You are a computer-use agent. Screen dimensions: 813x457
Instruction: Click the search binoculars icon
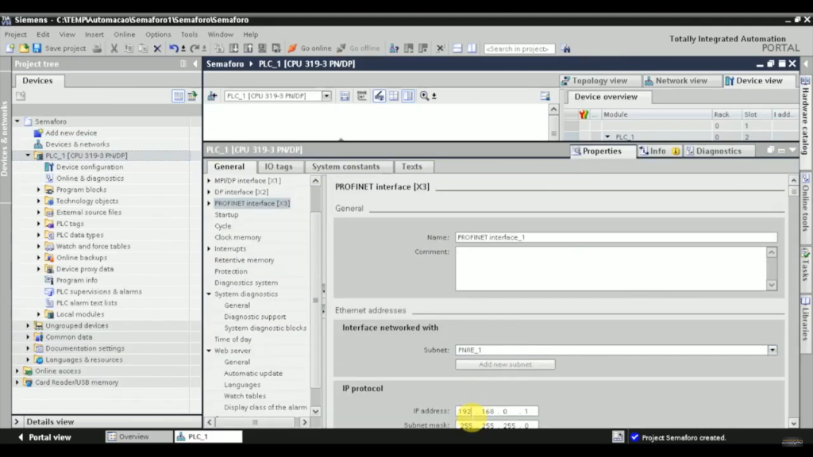pos(565,48)
